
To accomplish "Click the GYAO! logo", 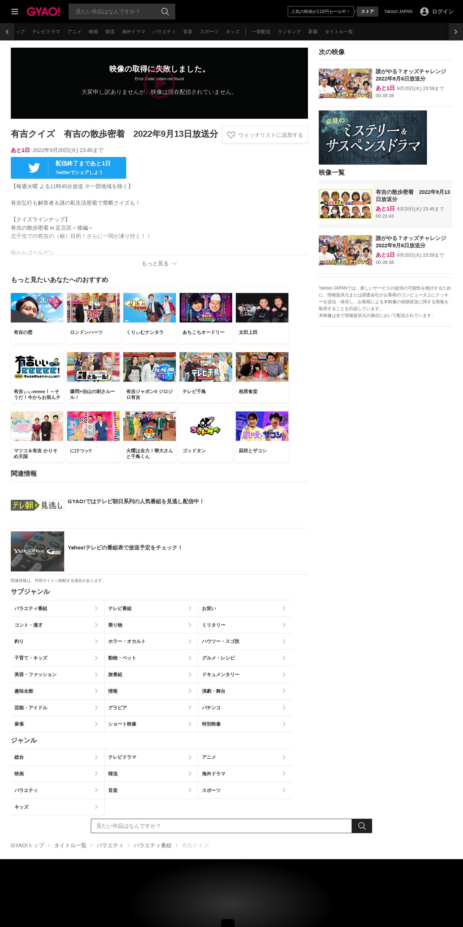I will point(43,12).
